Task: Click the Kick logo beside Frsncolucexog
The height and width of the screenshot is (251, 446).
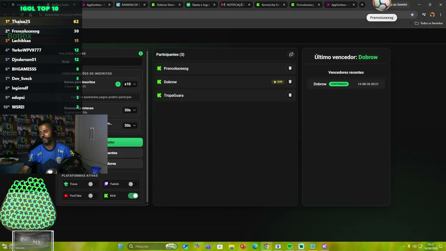Action: point(159,68)
